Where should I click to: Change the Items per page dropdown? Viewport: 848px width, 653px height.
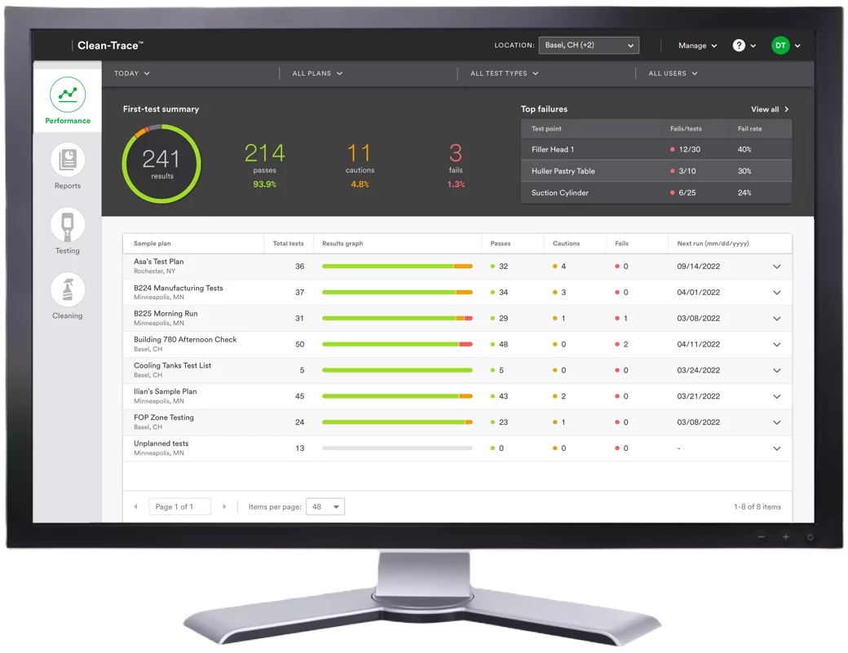(x=325, y=507)
